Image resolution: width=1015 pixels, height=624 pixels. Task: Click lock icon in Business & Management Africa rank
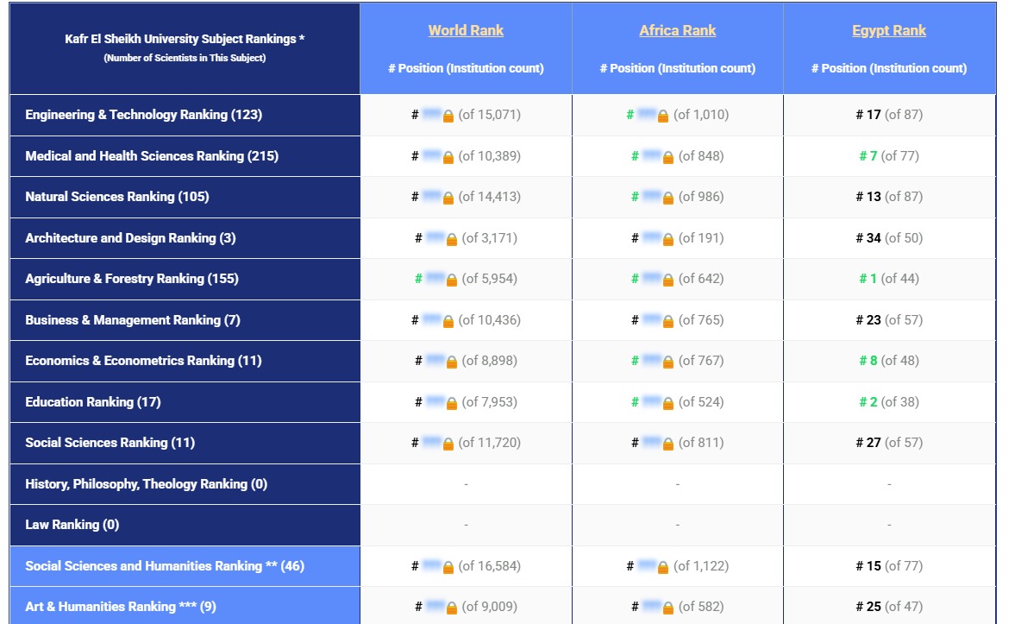click(667, 321)
